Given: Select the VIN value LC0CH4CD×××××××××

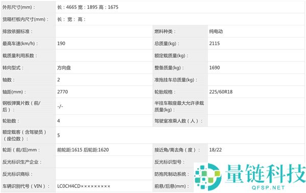Looking at the screenshot, I should [x=84, y=186].
